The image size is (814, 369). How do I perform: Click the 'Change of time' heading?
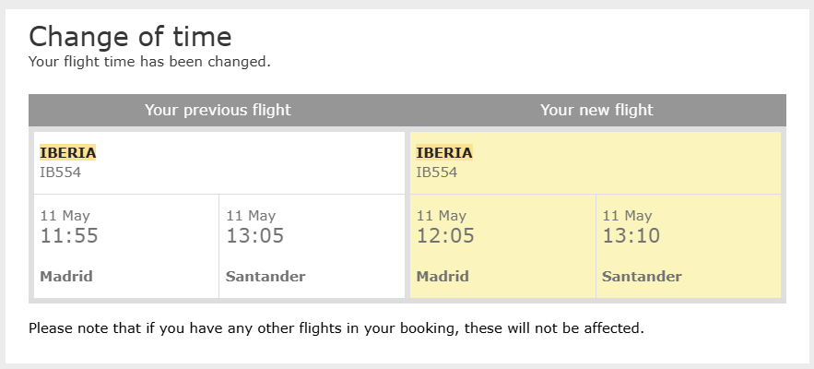pos(130,37)
